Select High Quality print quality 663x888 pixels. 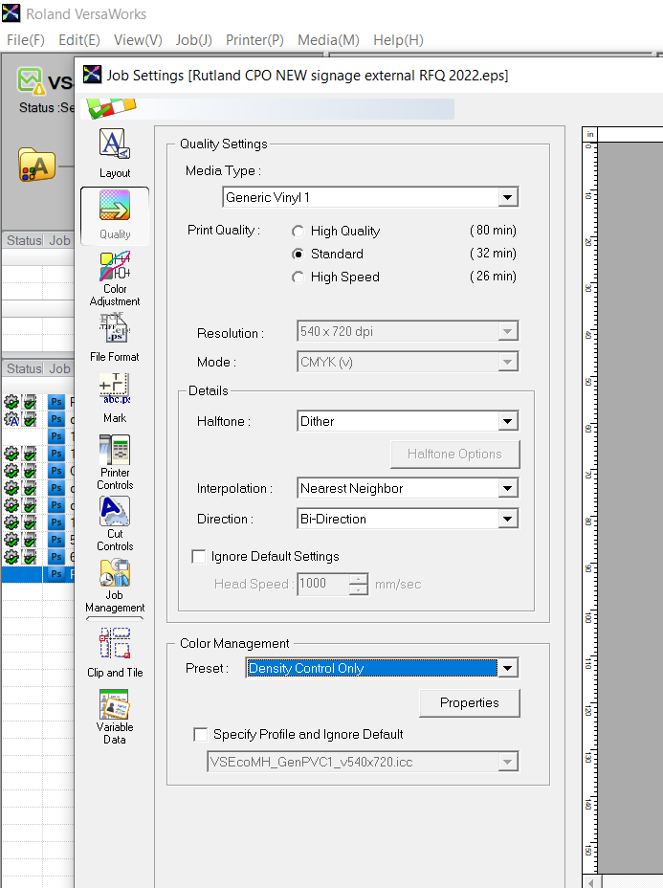coord(298,231)
